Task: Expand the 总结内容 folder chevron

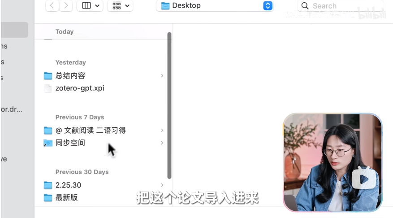Action: pyautogui.click(x=162, y=75)
